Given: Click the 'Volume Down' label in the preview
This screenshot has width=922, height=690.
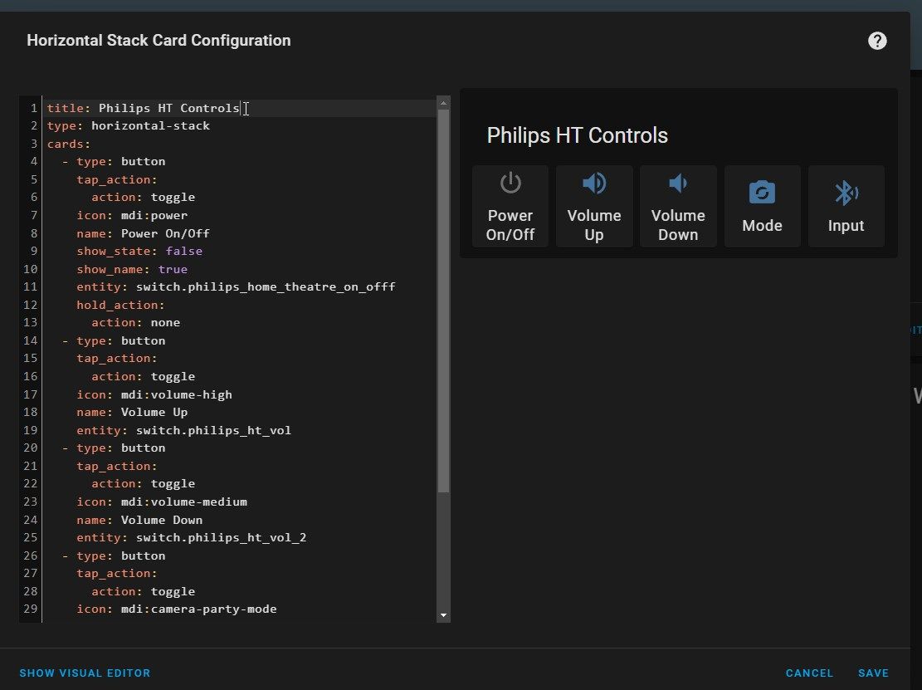Looking at the screenshot, I should click(678, 225).
